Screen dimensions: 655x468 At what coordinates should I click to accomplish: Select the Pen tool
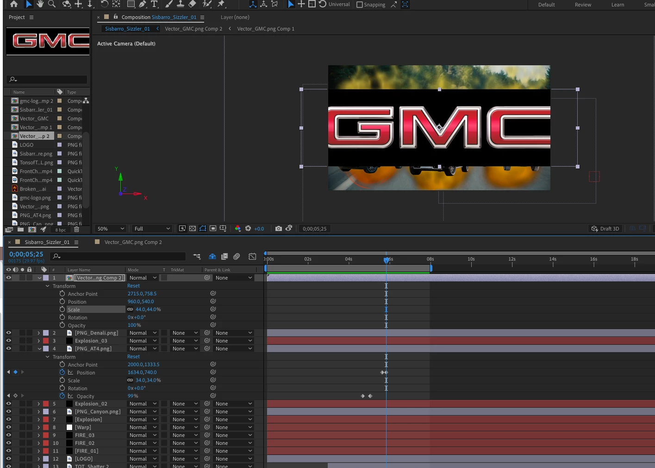[x=143, y=4]
